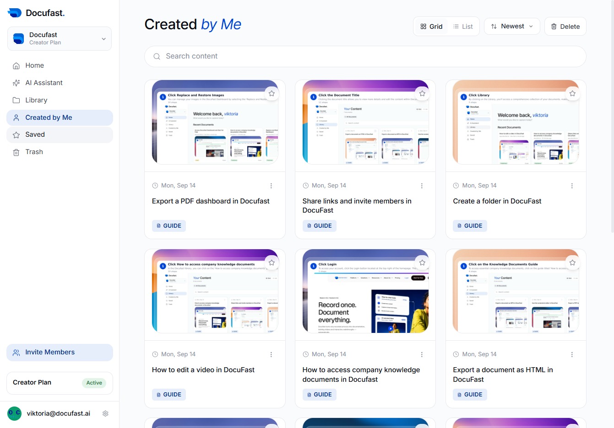Click the user avatar in the sidebar footer
The width and height of the screenshot is (614, 428).
point(14,413)
